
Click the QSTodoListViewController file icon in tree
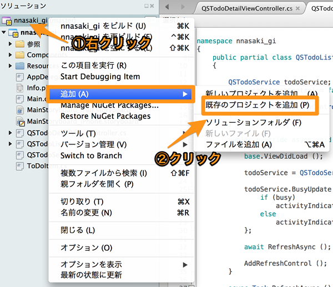(20, 144)
